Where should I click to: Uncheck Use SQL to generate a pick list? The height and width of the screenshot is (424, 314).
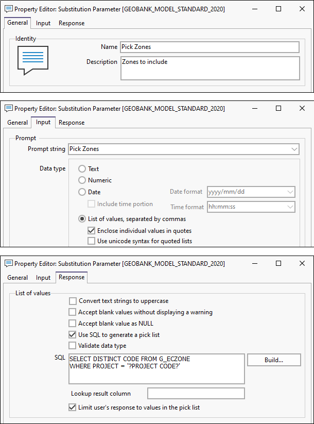pos(72,335)
